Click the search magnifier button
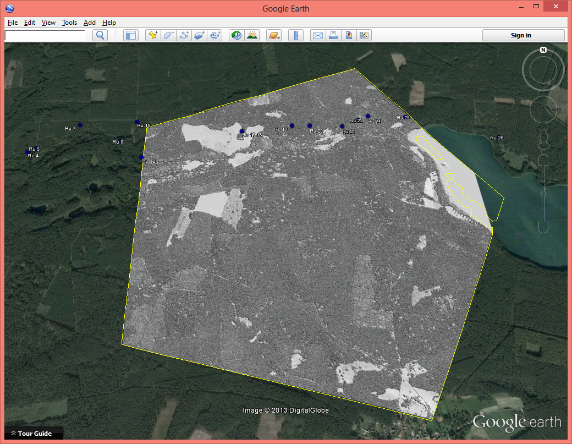This screenshot has width=572, height=444. 100,35
